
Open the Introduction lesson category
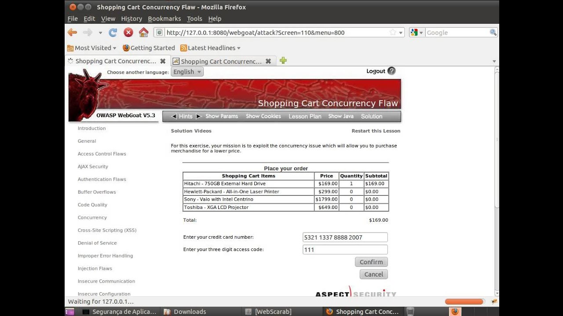coord(91,128)
